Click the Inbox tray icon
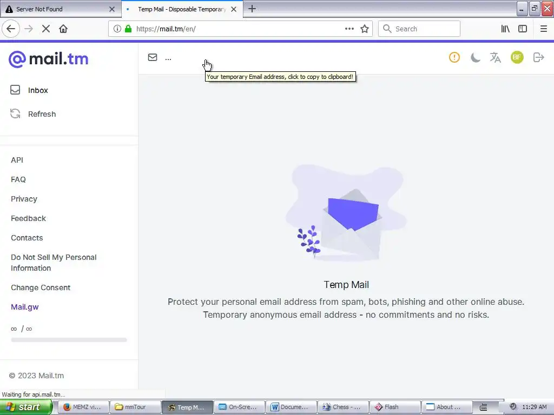The image size is (554, 415). pyautogui.click(x=15, y=90)
